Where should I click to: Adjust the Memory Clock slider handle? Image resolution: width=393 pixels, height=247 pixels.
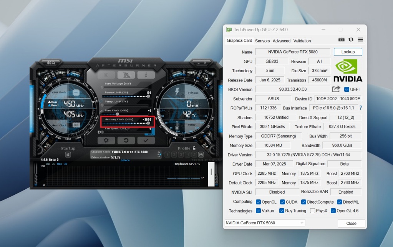click(x=148, y=123)
